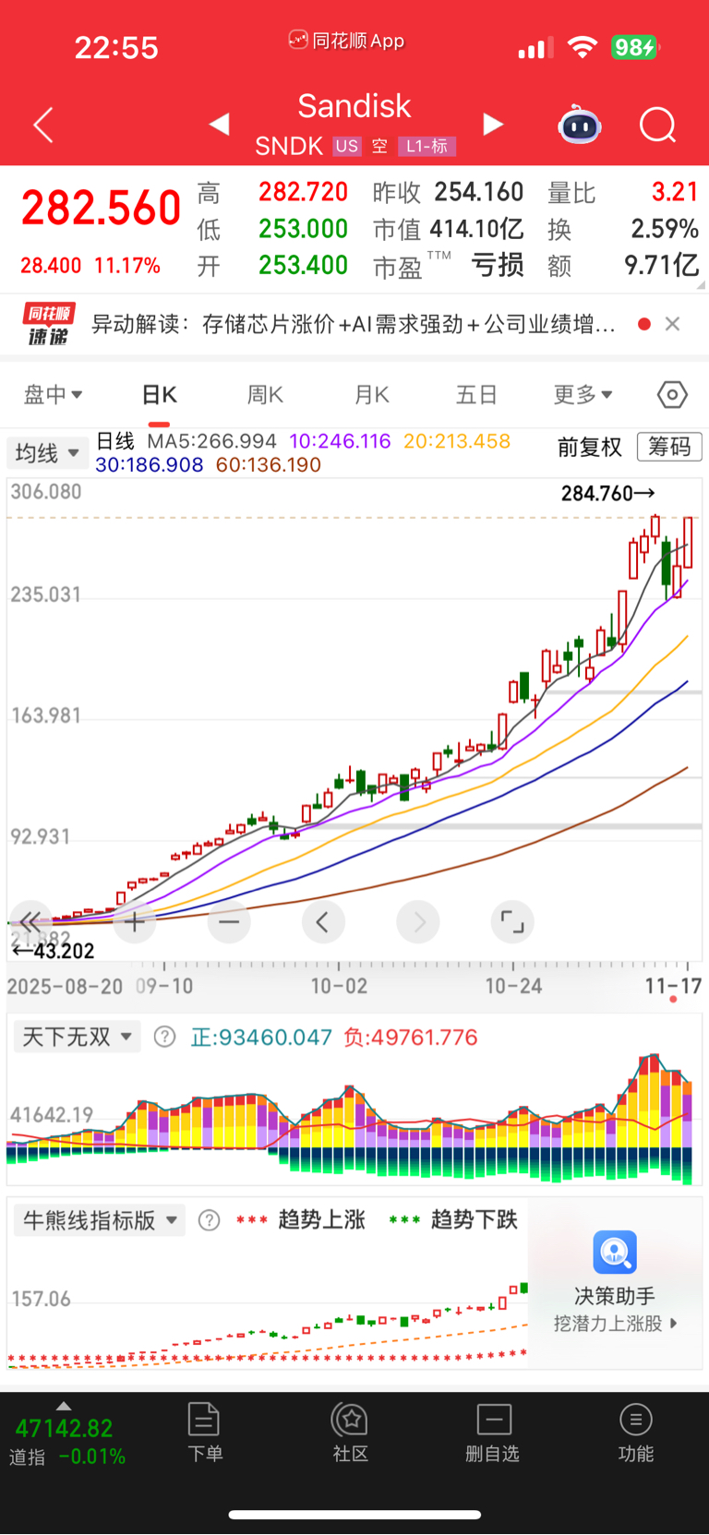Open the 异动解读 news headline
This screenshot has height=1535, width=709.
click(x=354, y=324)
